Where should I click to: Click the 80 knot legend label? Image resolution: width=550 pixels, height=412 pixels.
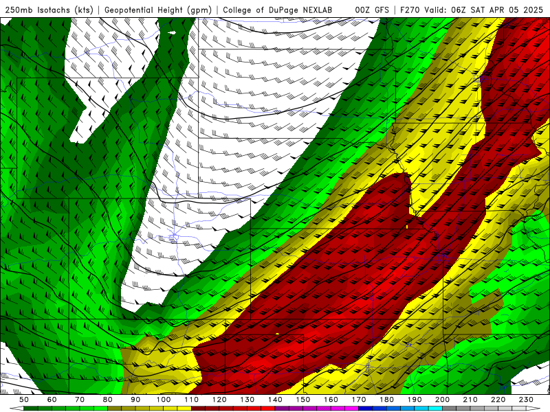tap(108, 400)
